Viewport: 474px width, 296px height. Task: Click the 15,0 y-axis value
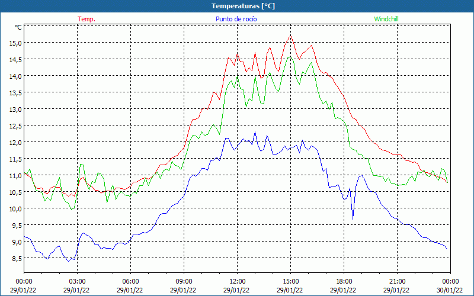[x=16, y=43]
